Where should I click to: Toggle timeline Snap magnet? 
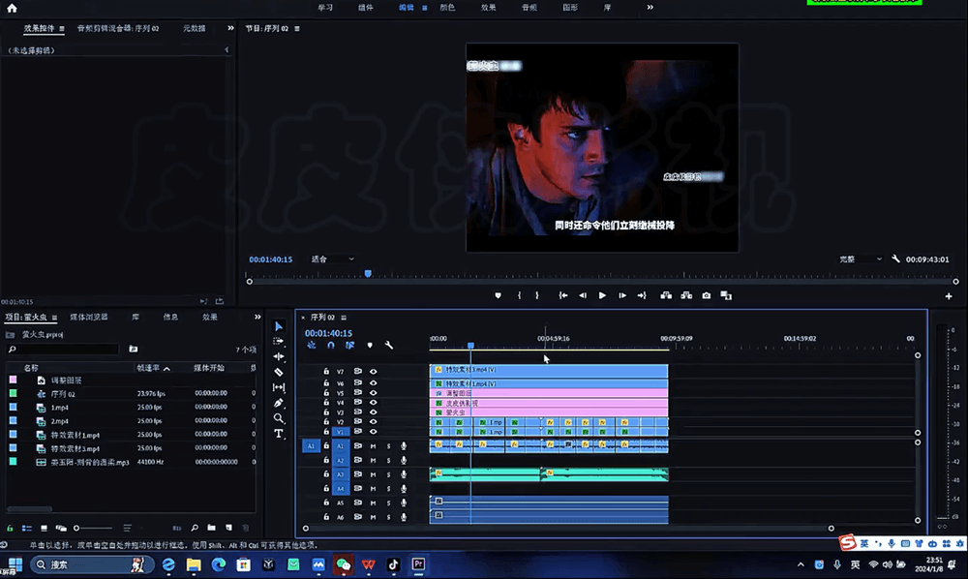coord(331,346)
